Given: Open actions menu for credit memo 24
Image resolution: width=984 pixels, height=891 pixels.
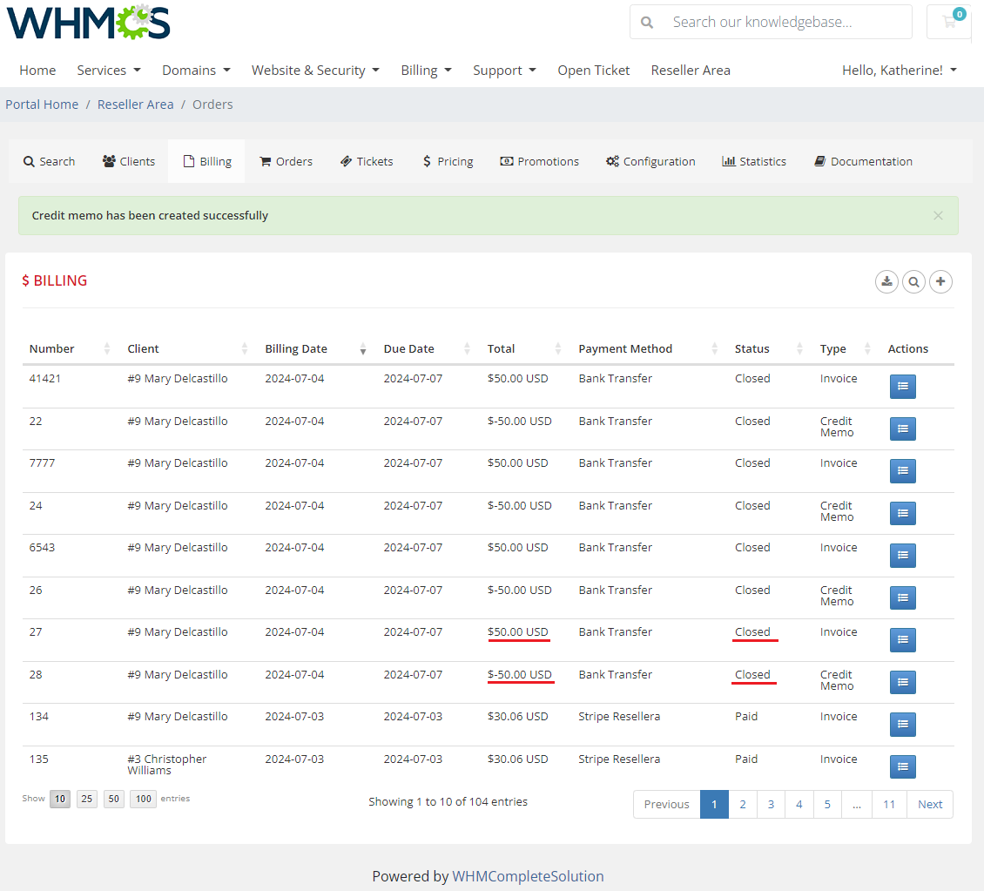Looking at the screenshot, I should click(902, 513).
